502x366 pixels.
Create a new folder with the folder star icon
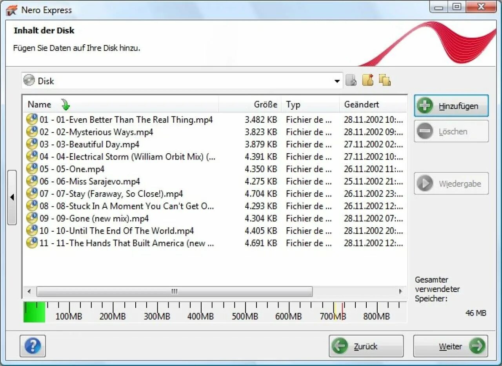[367, 80]
